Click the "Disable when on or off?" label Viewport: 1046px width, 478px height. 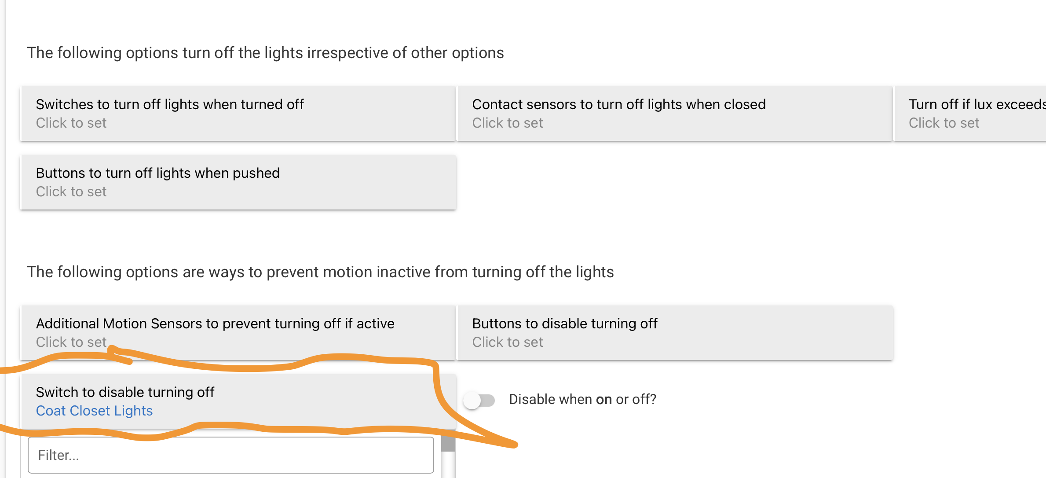[x=582, y=400]
